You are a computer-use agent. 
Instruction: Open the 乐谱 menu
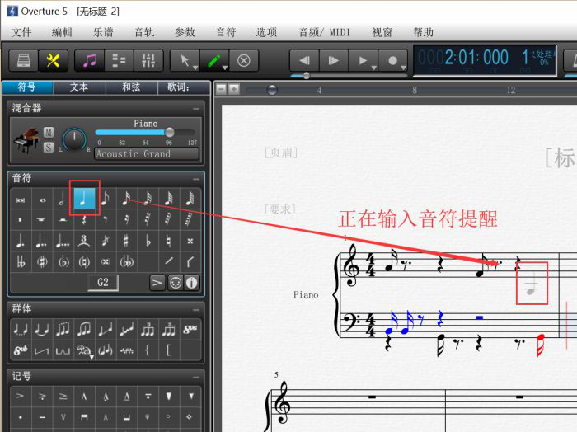click(104, 32)
